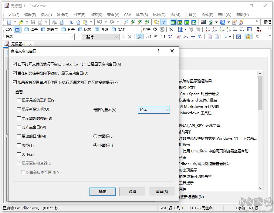Image resolution: width=274 pixels, height=213 pixels.
Task: Check the 更改的日期(M) option
Action: 19,136
